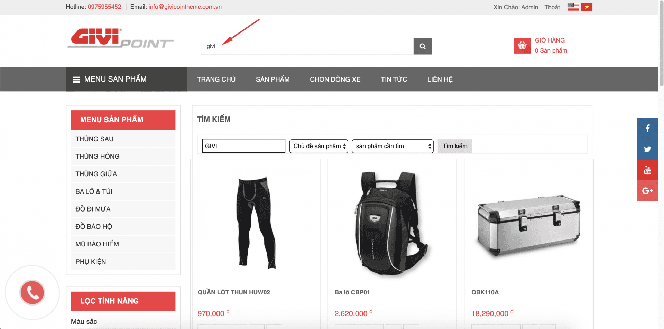The width and height of the screenshot is (664, 329).
Task: Click the price 970,000 đ
Action: point(213,313)
